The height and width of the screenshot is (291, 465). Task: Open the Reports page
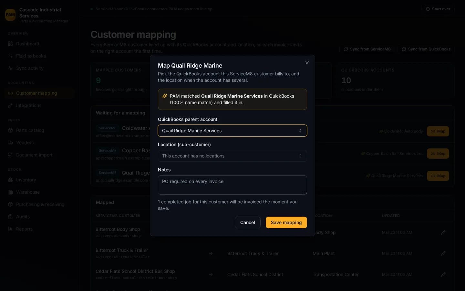point(40,229)
